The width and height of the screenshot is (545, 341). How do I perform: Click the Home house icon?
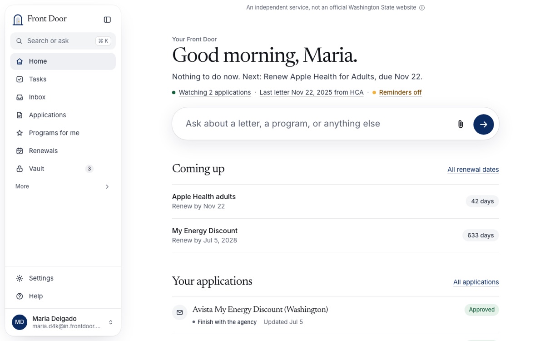click(20, 61)
